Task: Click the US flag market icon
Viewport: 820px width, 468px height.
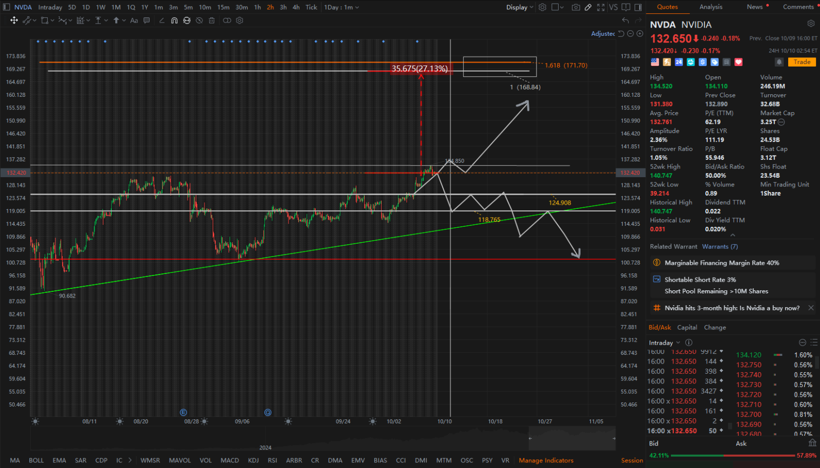Action: 655,62
